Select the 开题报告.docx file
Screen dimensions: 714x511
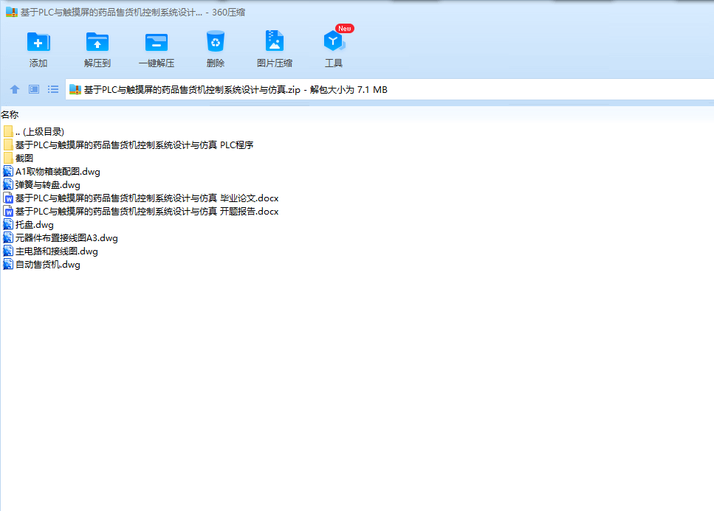point(141,212)
